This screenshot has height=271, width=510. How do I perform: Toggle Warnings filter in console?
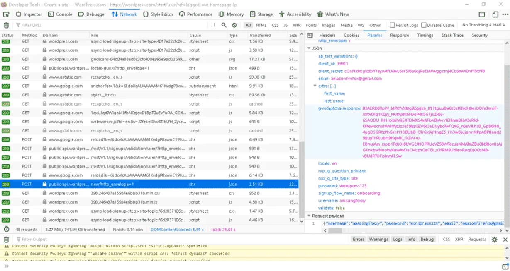(x=378, y=239)
